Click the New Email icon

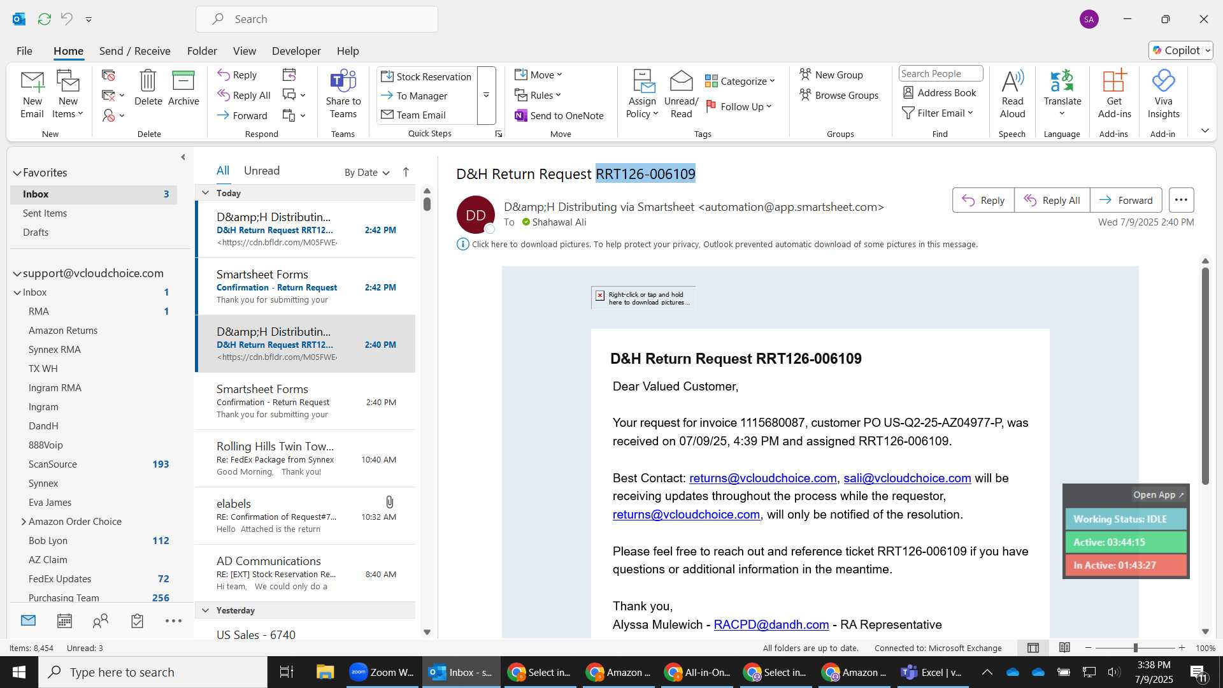pos(32,94)
